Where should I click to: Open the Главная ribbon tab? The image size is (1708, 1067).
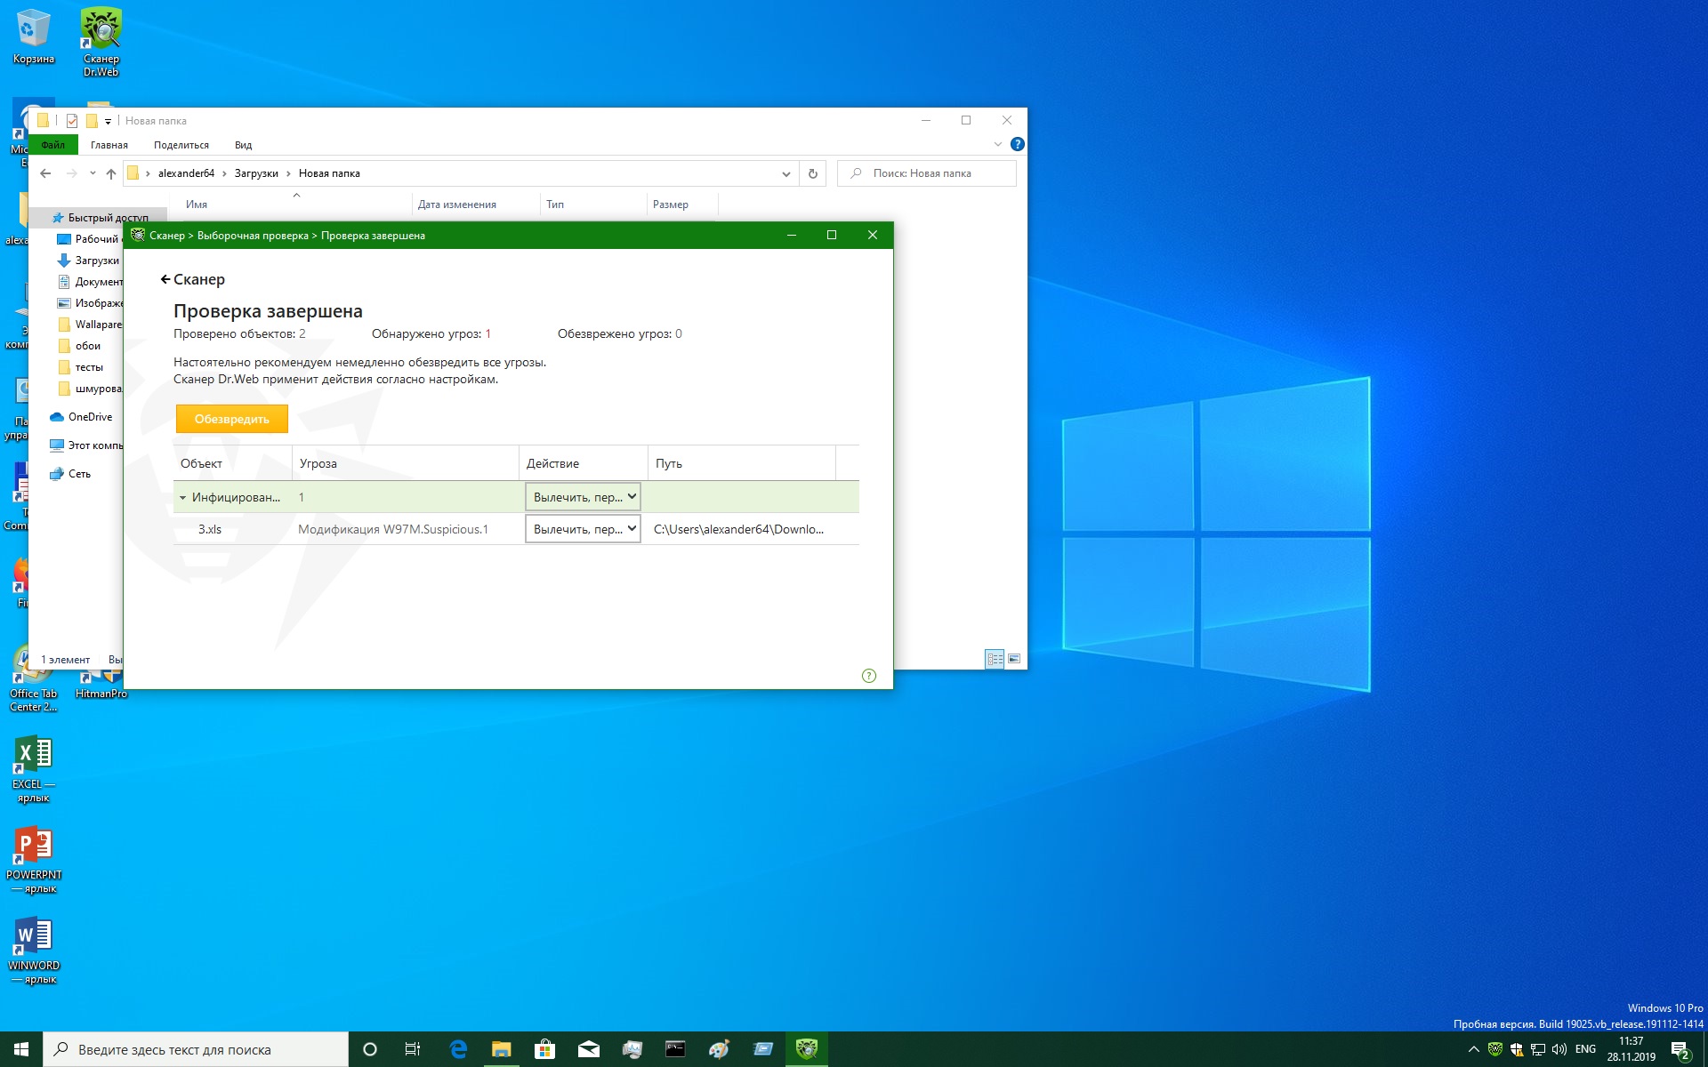click(109, 145)
